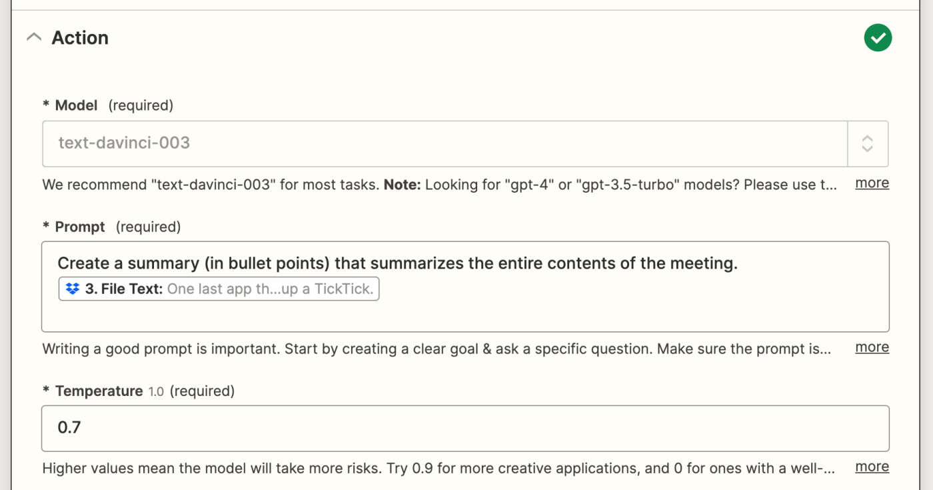Image resolution: width=933 pixels, height=490 pixels.
Task: Click the Prompt field label
Action: pos(80,227)
